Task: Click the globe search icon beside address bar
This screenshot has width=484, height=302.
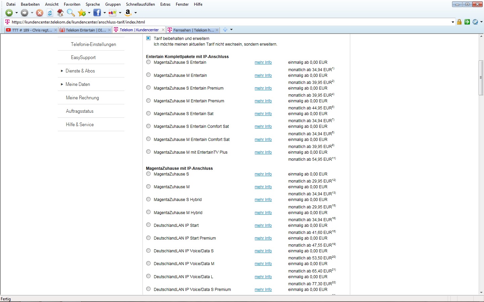Action: (475, 22)
